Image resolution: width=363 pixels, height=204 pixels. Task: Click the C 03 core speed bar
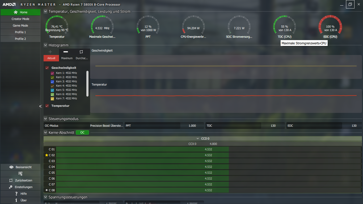[x=209, y=161]
